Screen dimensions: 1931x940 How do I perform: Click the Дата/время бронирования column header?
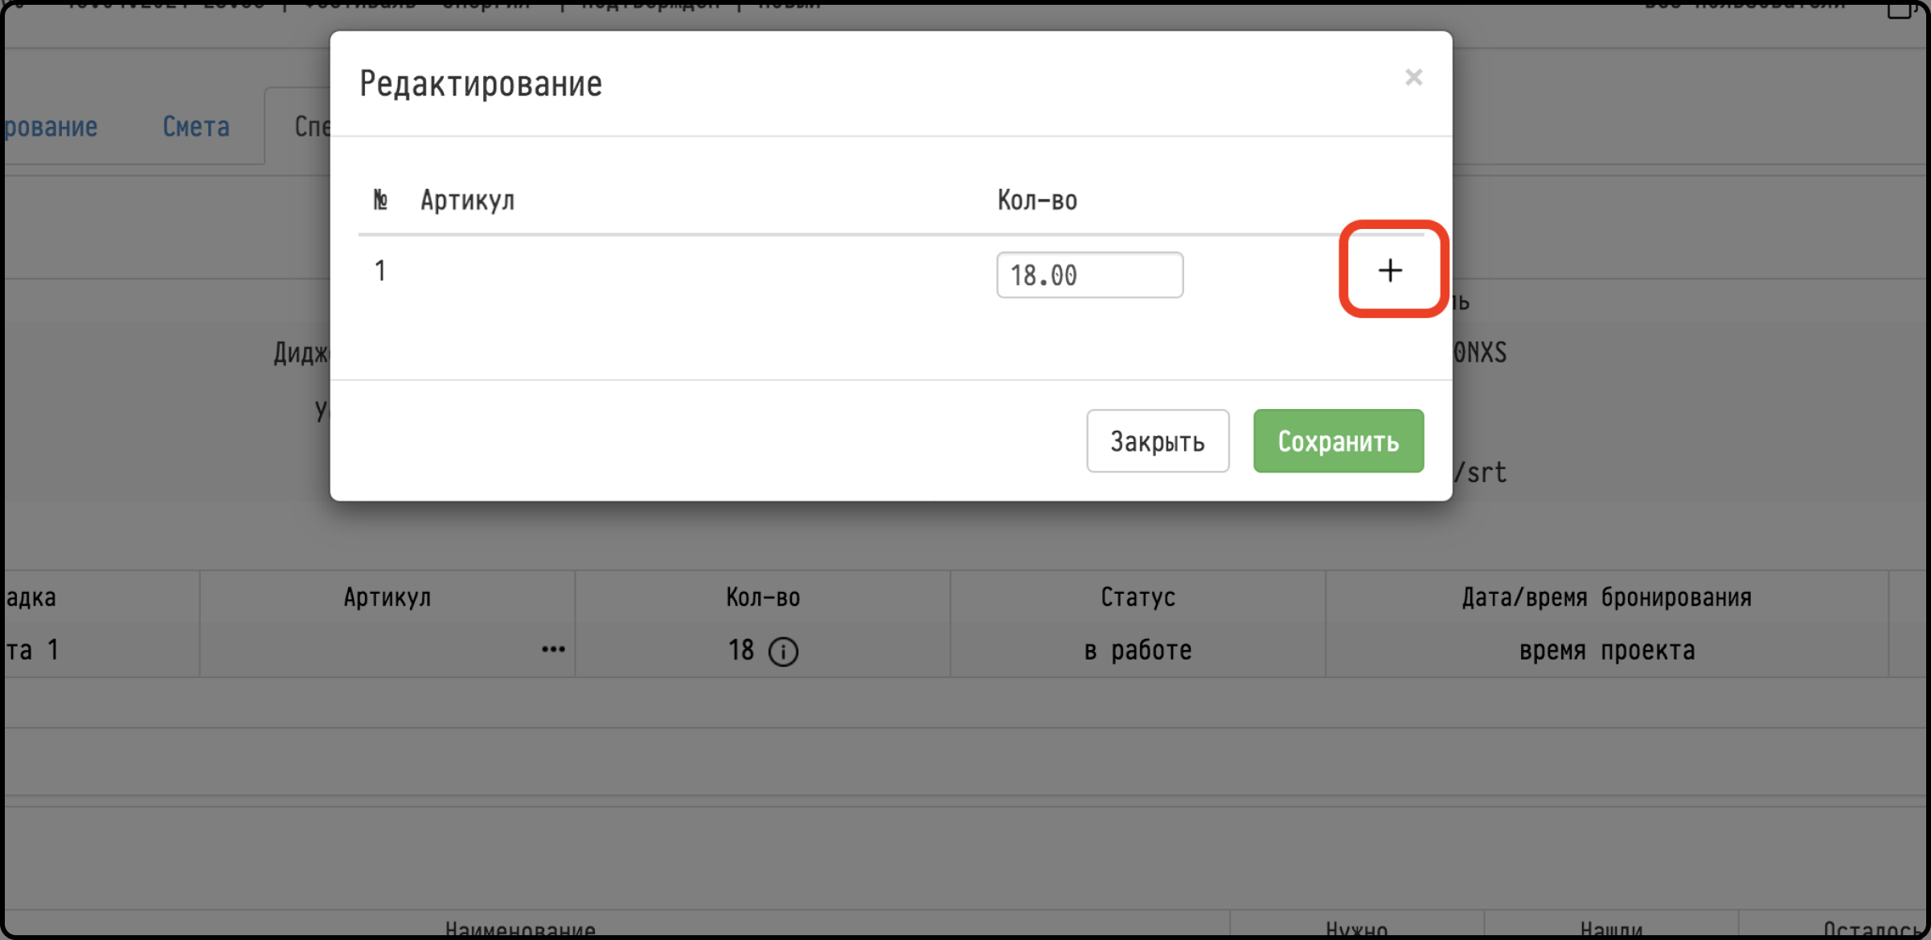pos(1606,598)
